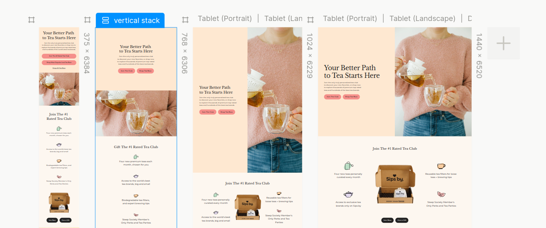
Task: Click Shop Tea Now in the widest frame's hero
Action: (351, 97)
